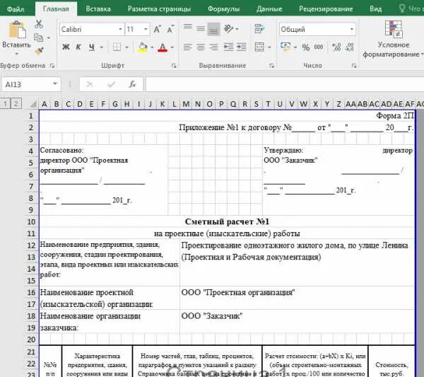Viewport: 424px width, 377px height.
Task: Select row 10 header
Action: pos(31,221)
